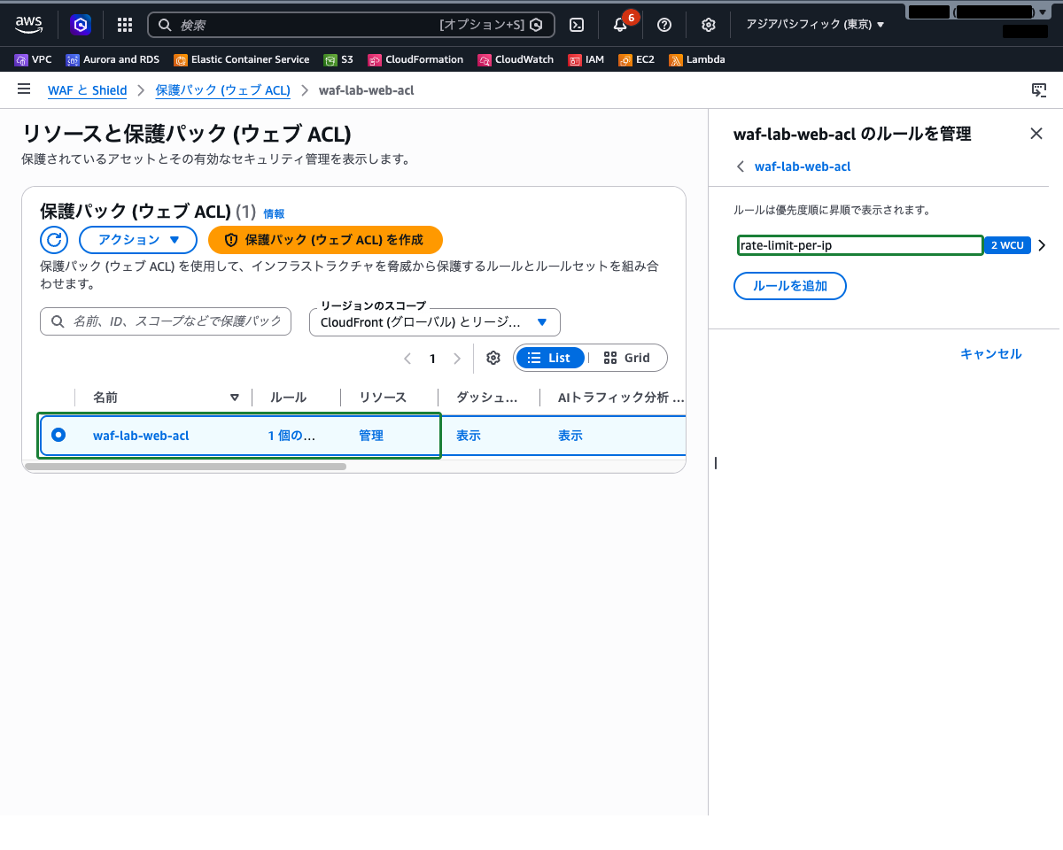
Task: Open the AWS console home logo
Action: coord(28,25)
